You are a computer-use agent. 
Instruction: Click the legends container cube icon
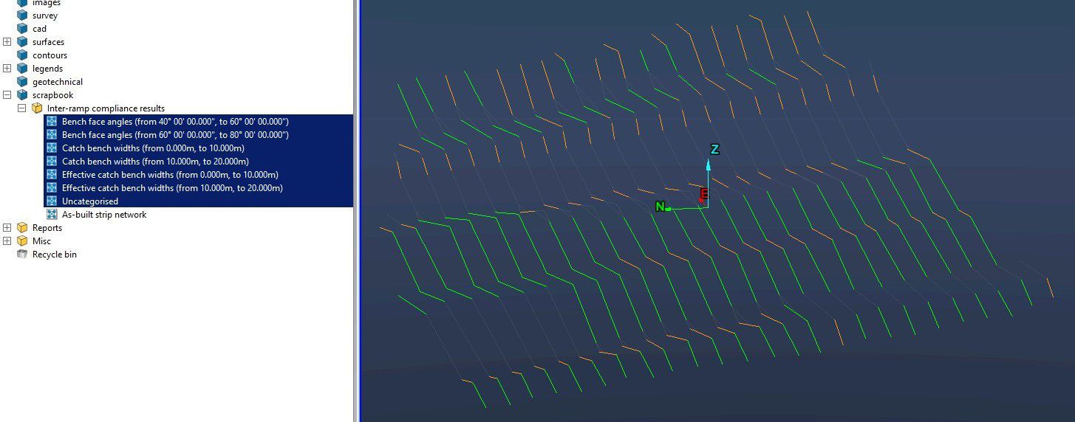coord(22,69)
